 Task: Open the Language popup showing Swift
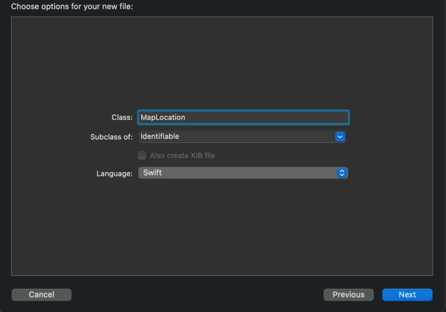click(x=243, y=173)
